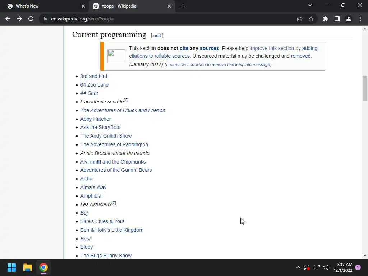The image size is (368, 276).
Task: Open a new browser tab
Action: click(183, 6)
